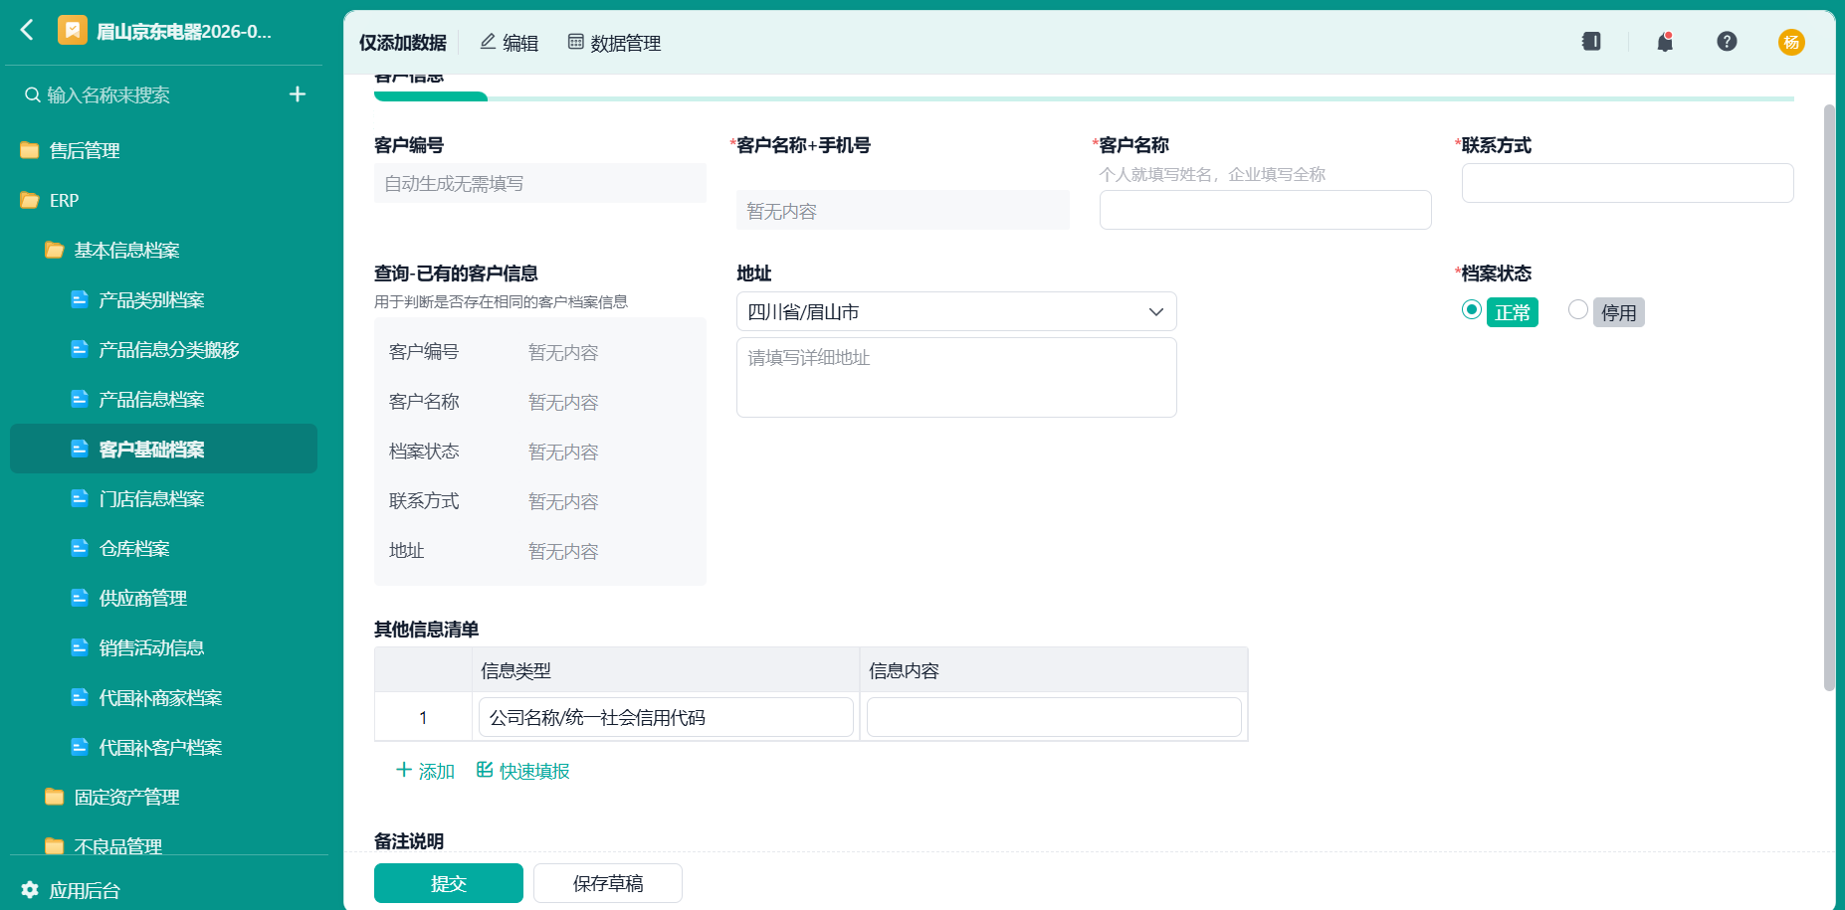
Task: Select the 正常 status radio button
Action: 1471,309
